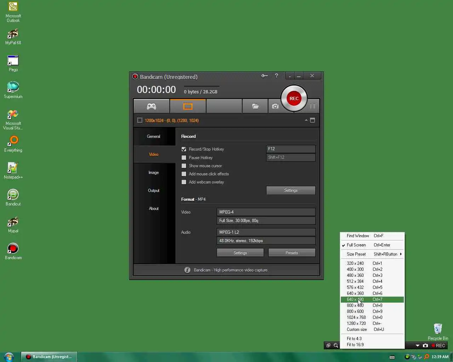The width and height of the screenshot is (453, 362).
Task: Choose Fit to 16:9 option
Action: point(372,345)
